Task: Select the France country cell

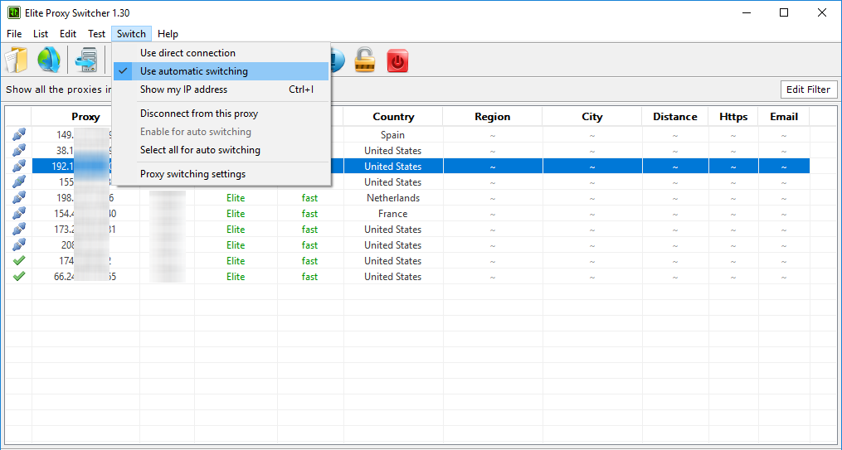Action: [x=393, y=214]
